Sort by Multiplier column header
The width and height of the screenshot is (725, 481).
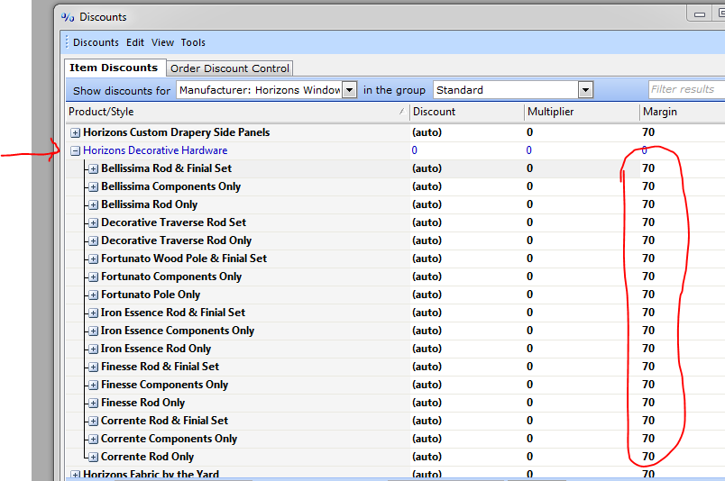point(582,112)
